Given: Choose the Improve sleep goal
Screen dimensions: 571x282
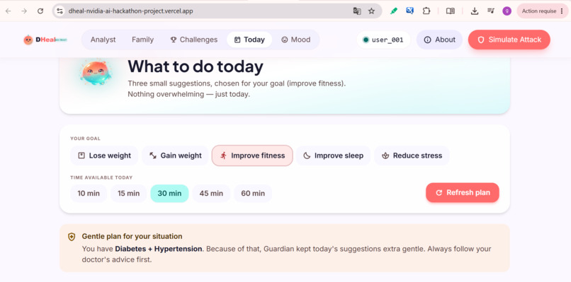Looking at the screenshot, I should click(333, 155).
